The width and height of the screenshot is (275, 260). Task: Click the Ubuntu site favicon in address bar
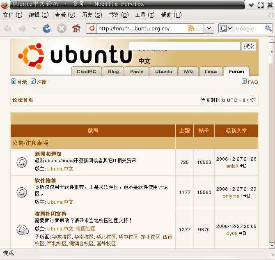pos(92,28)
